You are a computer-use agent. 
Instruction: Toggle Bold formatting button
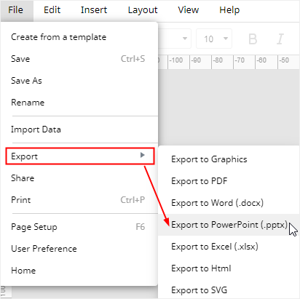[x=253, y=39]
